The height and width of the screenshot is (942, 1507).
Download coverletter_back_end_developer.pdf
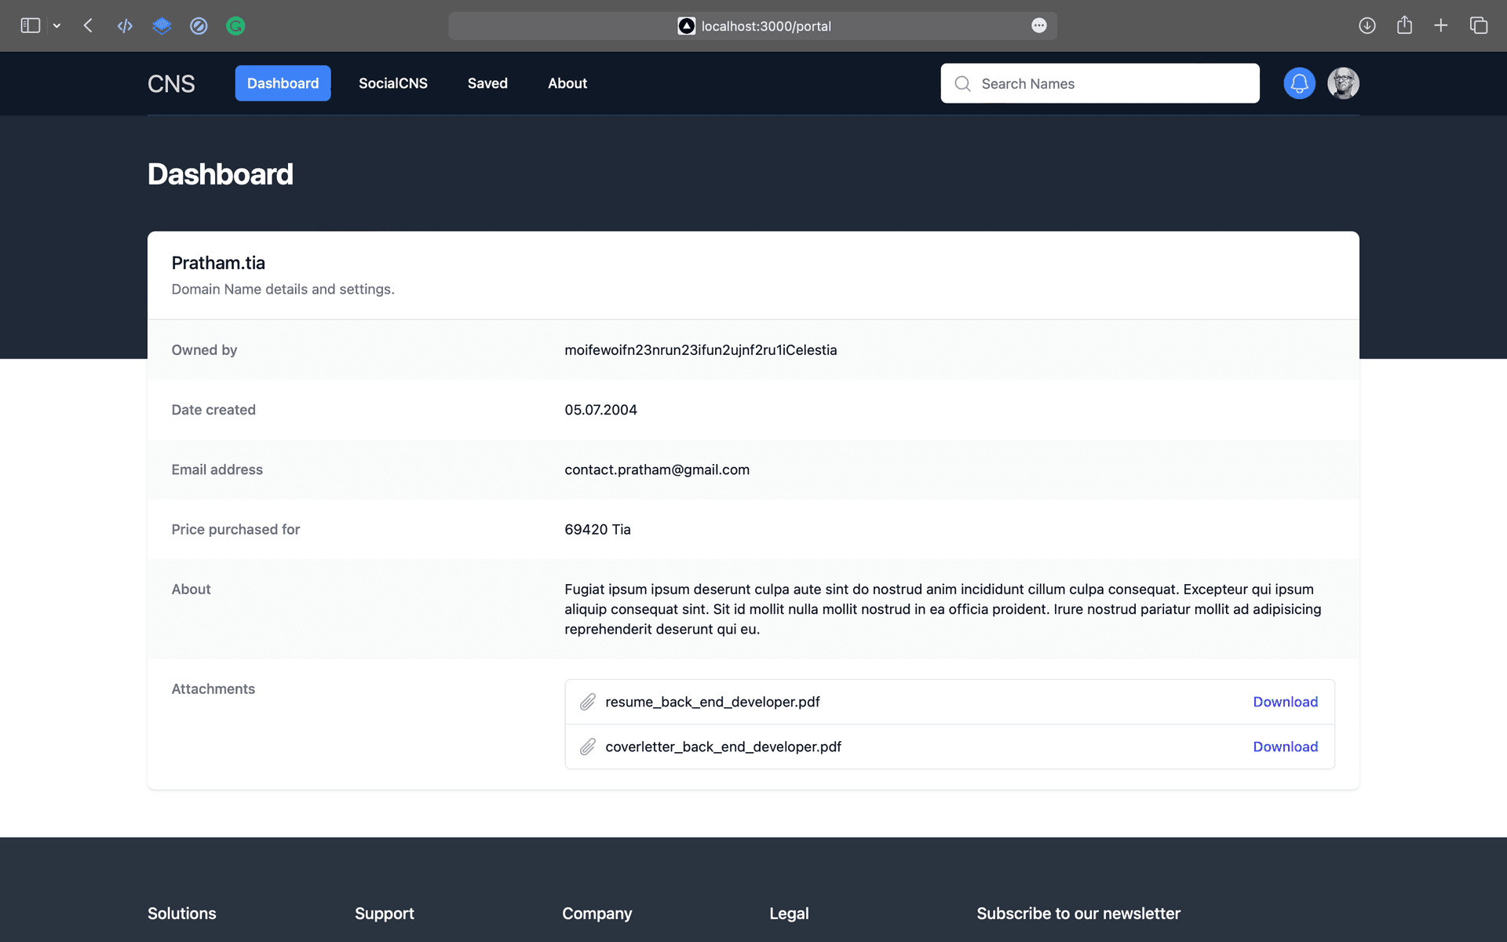(1285, 747)
